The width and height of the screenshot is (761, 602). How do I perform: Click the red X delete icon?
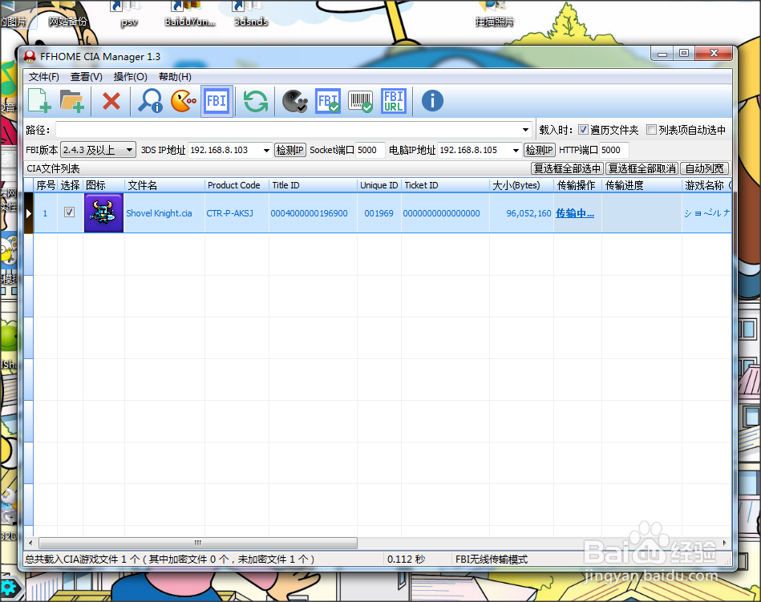click(111, 101)
